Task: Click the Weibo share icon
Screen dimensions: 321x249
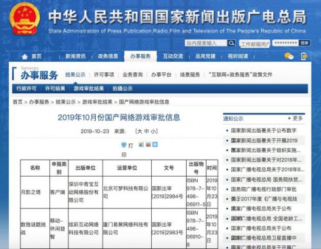Action: tap(148, 144)
